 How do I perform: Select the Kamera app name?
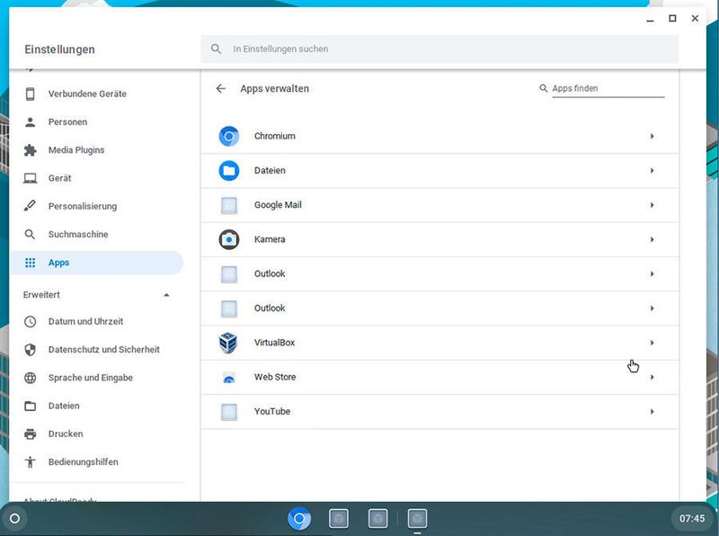270,239
